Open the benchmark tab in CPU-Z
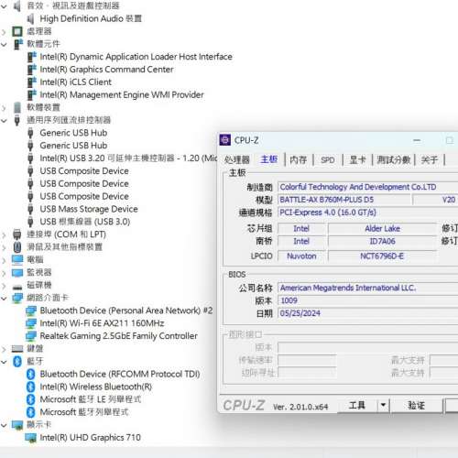Viewport: 458px width, 458px height. coord(394,159)
